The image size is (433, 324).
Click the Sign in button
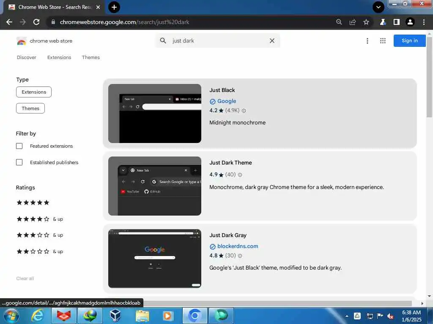coord(409,41)
